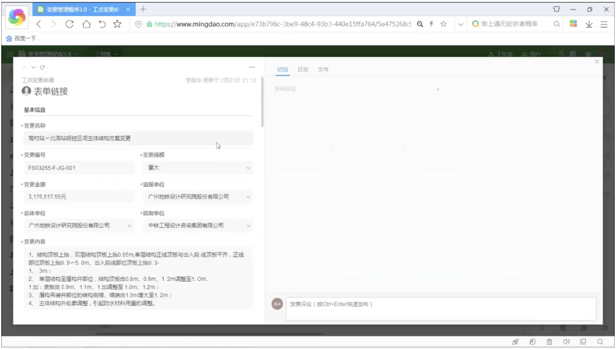Click the rocket accelerator icon in status bar
The image size is (616, 350).
tap(516, 342)
